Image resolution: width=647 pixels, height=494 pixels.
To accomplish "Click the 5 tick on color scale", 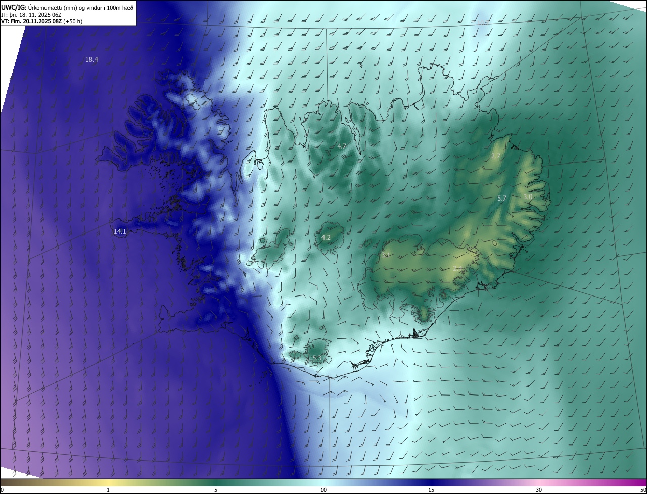I will click(216, 490).
